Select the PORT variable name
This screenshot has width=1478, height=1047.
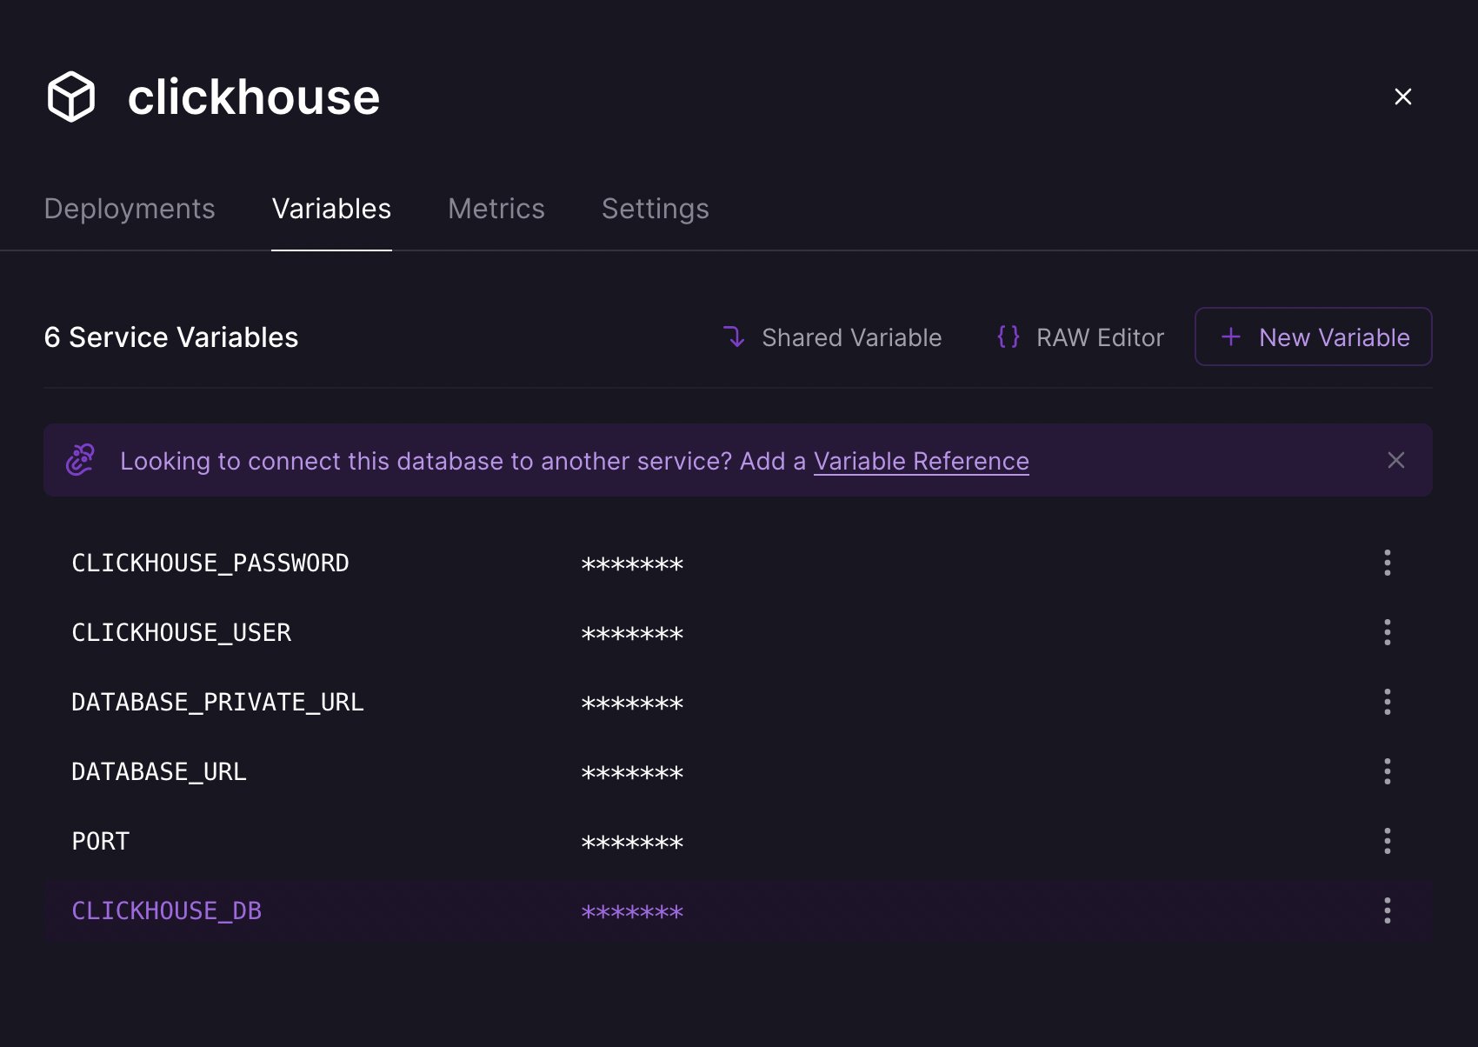point(101,842)
